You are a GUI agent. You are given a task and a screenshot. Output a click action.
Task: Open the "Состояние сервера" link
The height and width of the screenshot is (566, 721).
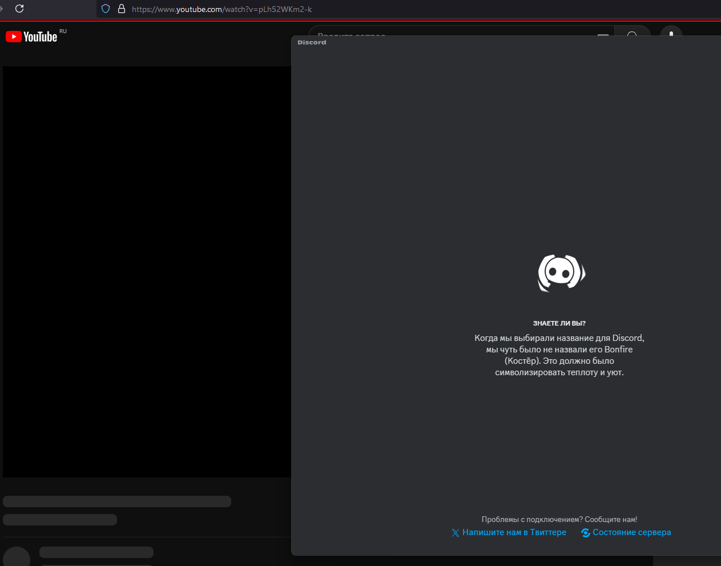point(632,532)
